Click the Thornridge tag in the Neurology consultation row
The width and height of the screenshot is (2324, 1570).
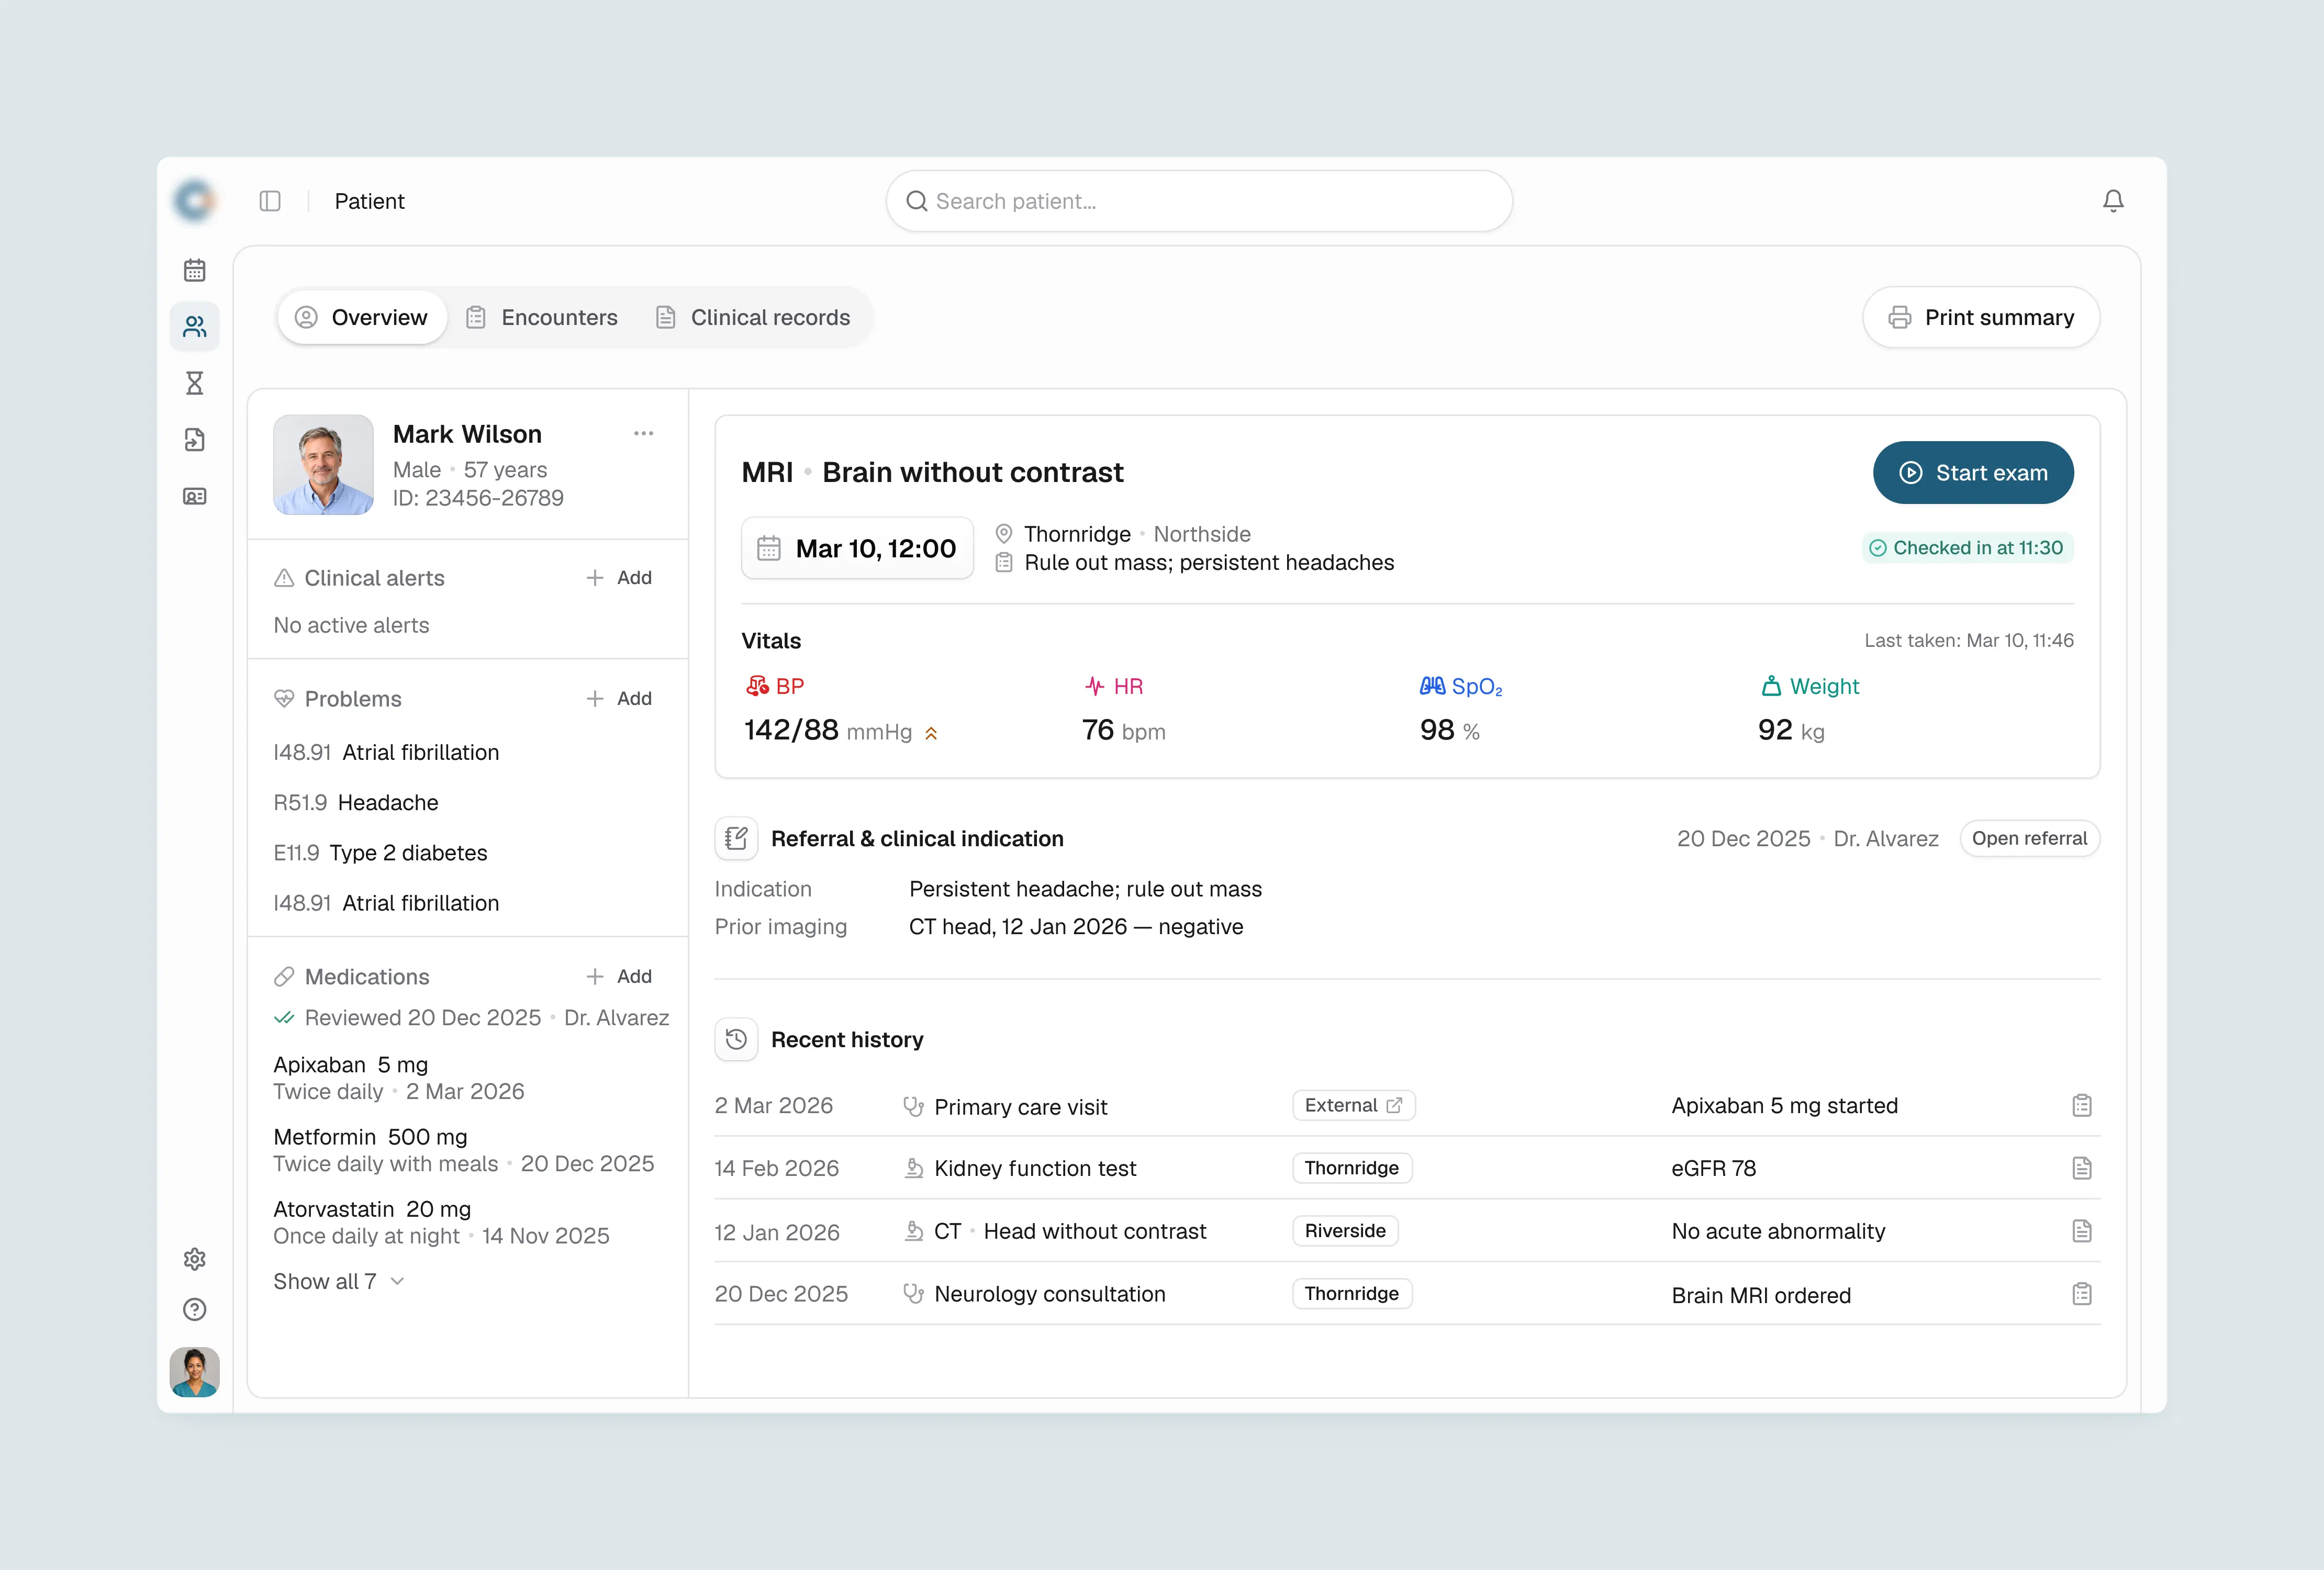coord(1352,1293)
